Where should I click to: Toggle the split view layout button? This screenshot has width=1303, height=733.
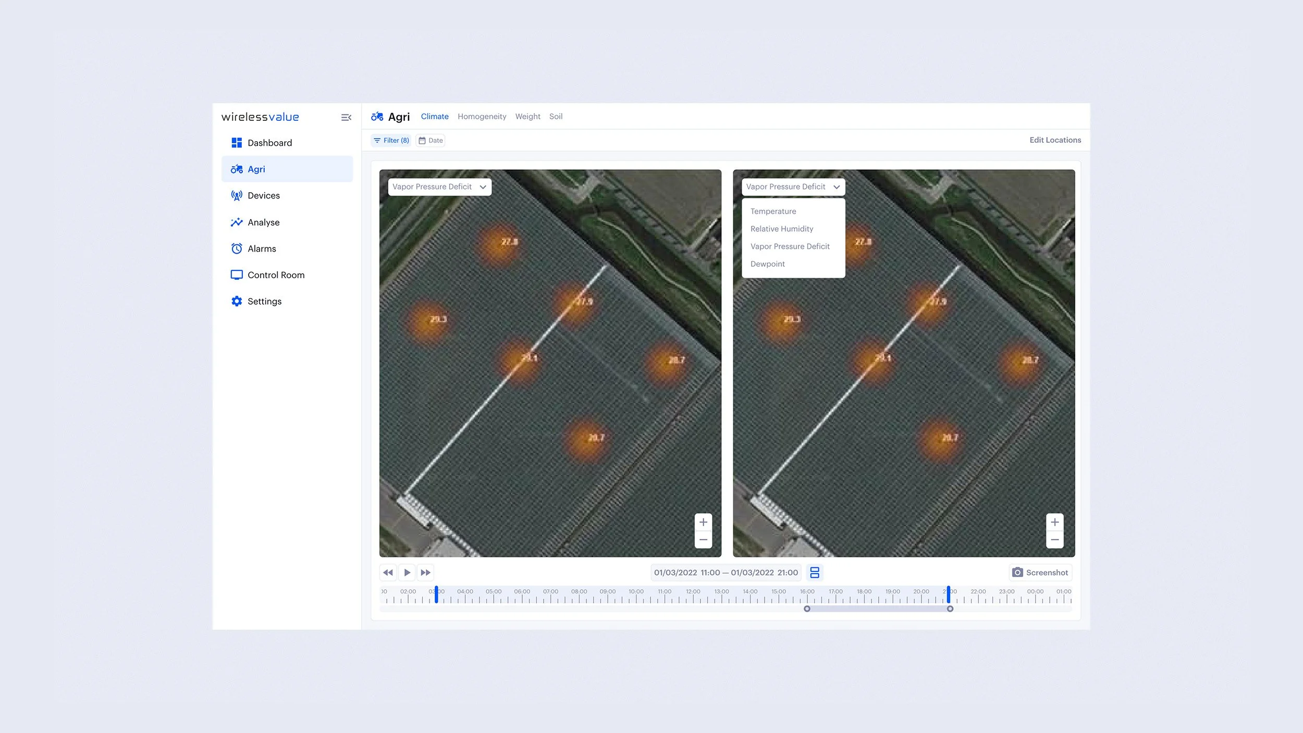[x=815, y=573]
